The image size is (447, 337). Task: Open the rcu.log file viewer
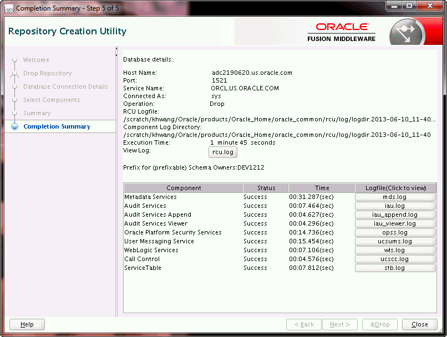pyautogui.click(x=222, y=152)
